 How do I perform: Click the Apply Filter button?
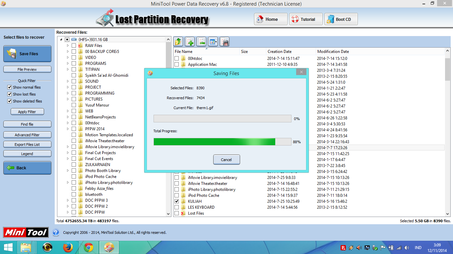tap(27, 112)
